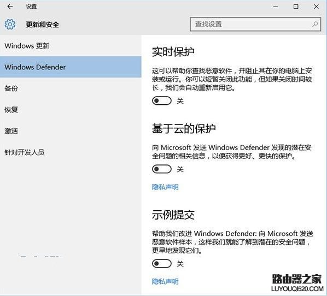The width and height of the screenshot is (327, 296).
Task: Click the 示例提交 heading
Action: (173, 215)
